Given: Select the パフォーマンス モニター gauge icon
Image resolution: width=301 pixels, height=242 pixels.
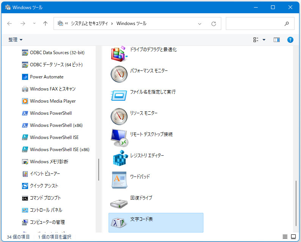Looking at the screenshot, I should (119, 74).
